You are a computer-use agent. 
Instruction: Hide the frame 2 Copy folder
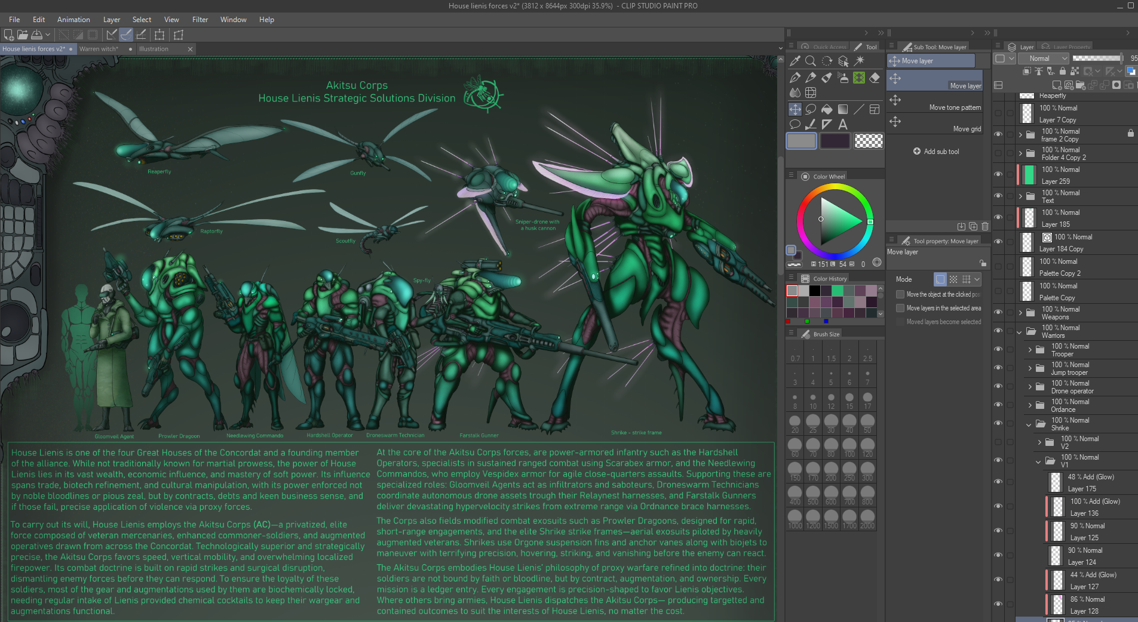(998, 134)
